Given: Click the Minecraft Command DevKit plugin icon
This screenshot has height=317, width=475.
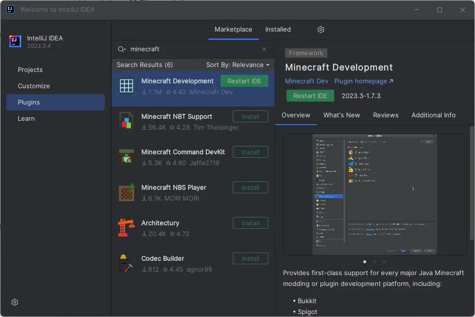Looking at the screenshot, I should pos(127,157).
